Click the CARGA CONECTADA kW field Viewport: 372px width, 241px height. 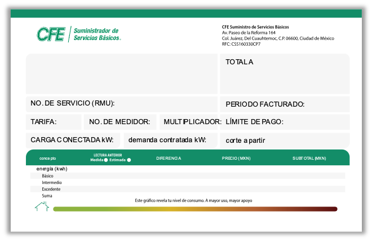tap(73, 140)
